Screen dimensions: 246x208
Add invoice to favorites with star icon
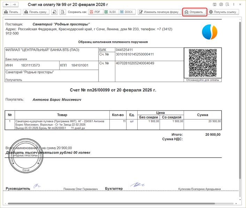25,5
